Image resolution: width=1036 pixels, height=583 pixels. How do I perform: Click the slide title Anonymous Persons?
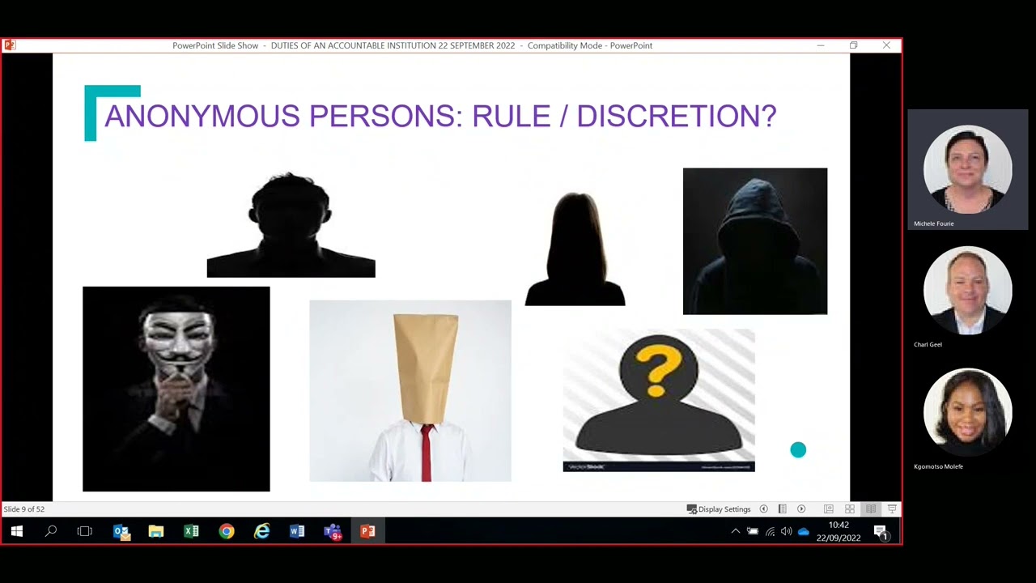coord(440,117)
